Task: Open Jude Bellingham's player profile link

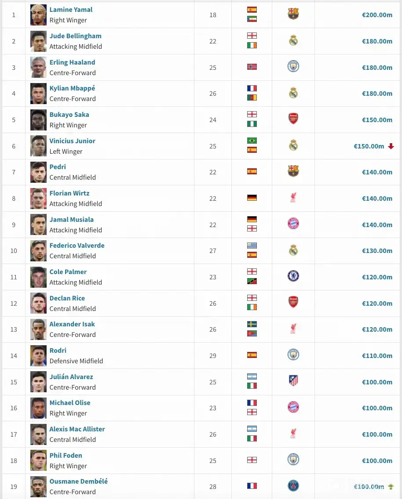Action: tap(75, 36)
